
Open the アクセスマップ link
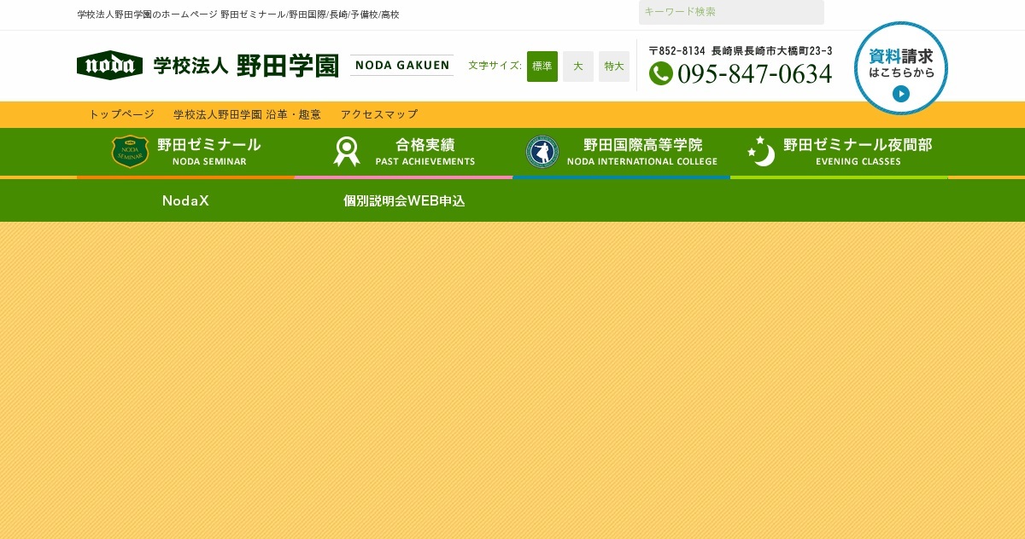pyautogui.click(x=379, y=114)
